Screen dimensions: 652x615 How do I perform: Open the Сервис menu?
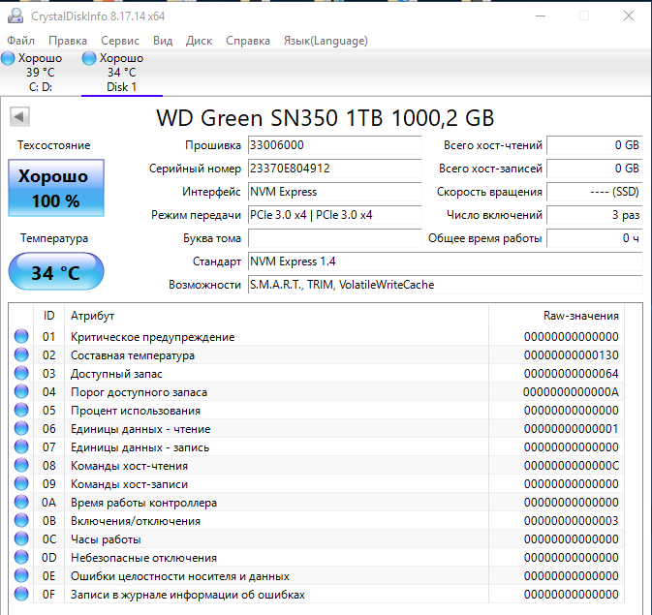[x=120, y=41]
